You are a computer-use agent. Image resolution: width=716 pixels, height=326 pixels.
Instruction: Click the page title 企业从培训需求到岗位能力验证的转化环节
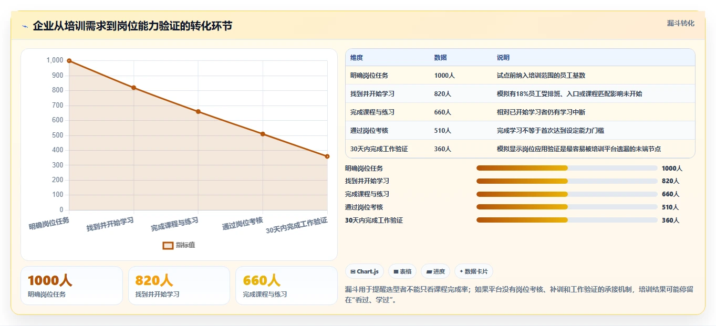pos(132,26)
